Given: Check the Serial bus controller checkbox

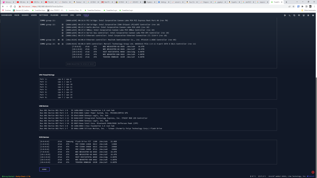Looking at the screenshot, I should pyautogui.click(x=63, y=33).
